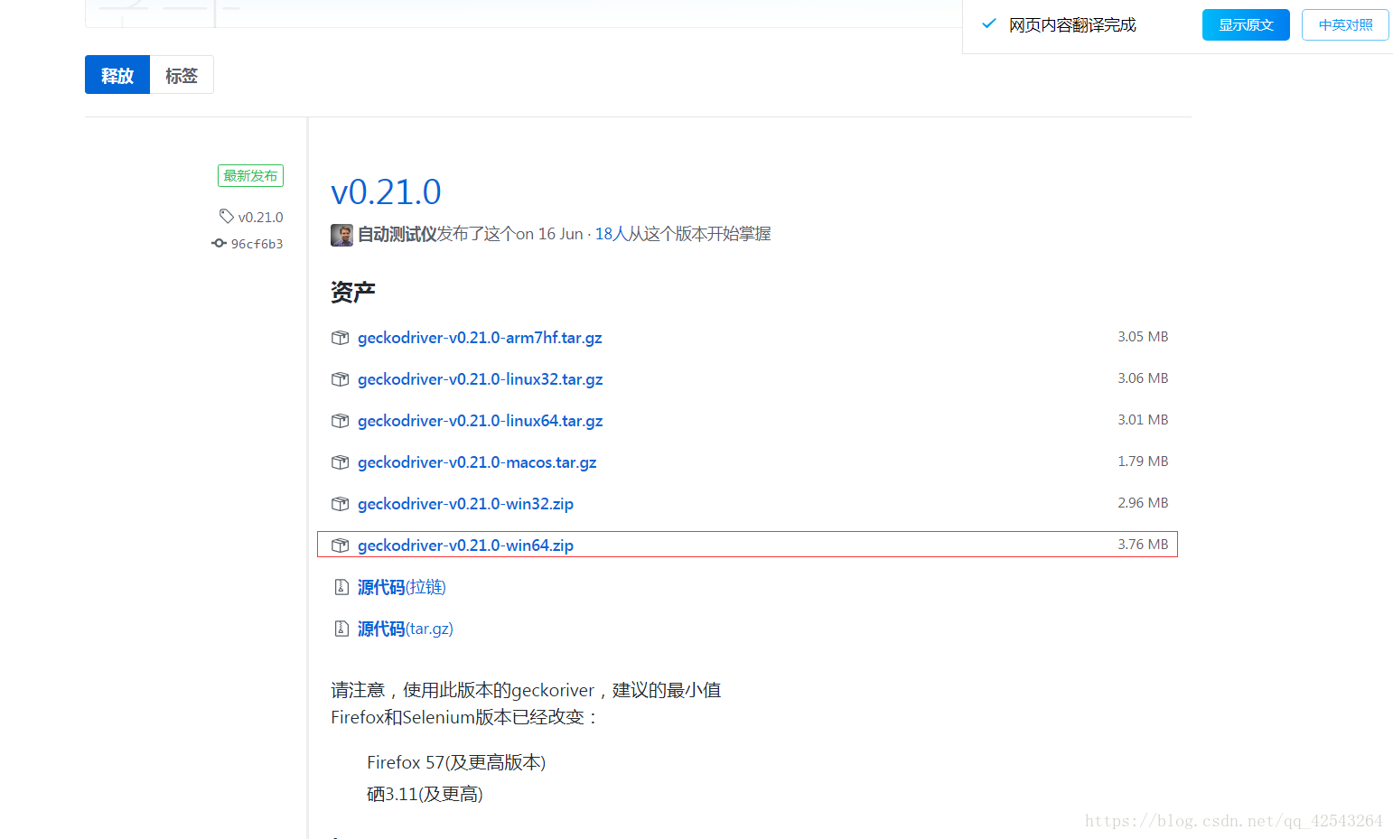Screen dimensions: 1393x839
Task: Open the v0.21.0 tag link in sidebar
Action: [x=260, y=217]
